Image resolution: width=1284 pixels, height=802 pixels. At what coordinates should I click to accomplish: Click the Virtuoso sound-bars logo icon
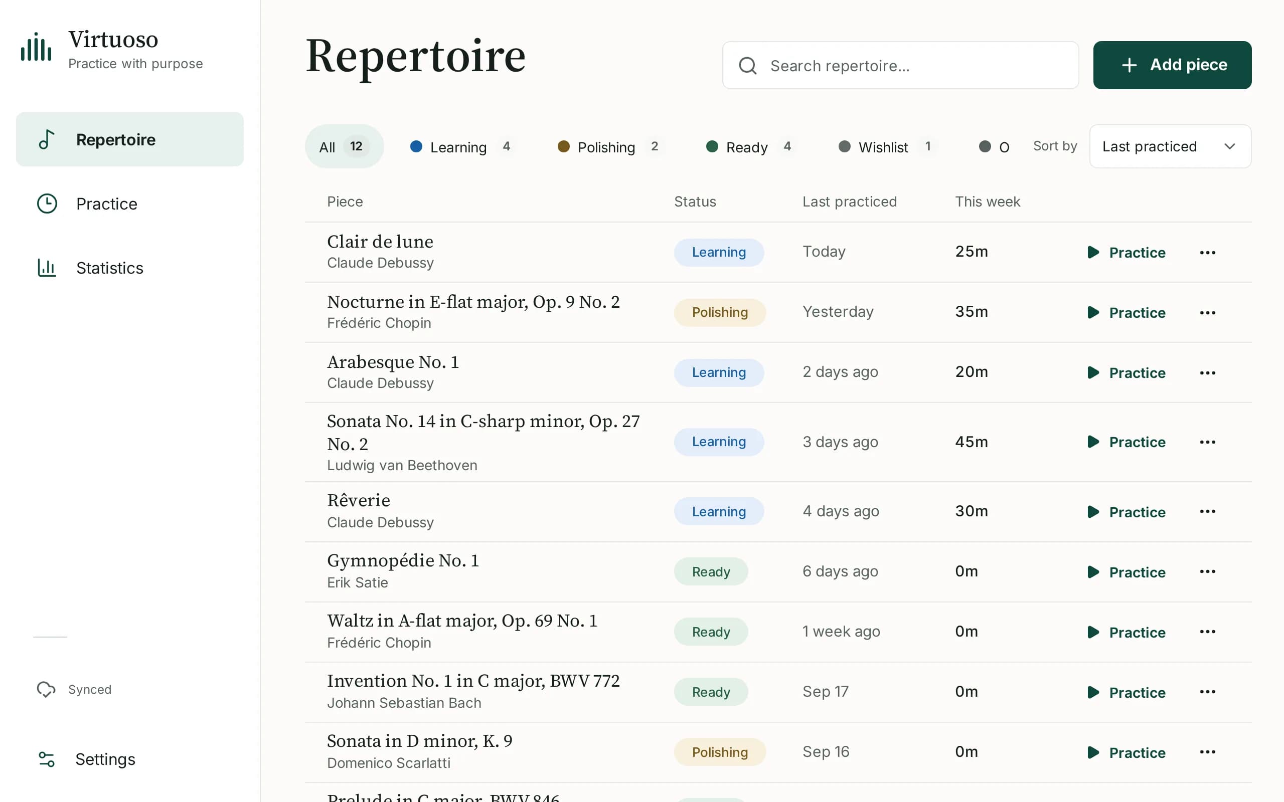click(36, 47)
